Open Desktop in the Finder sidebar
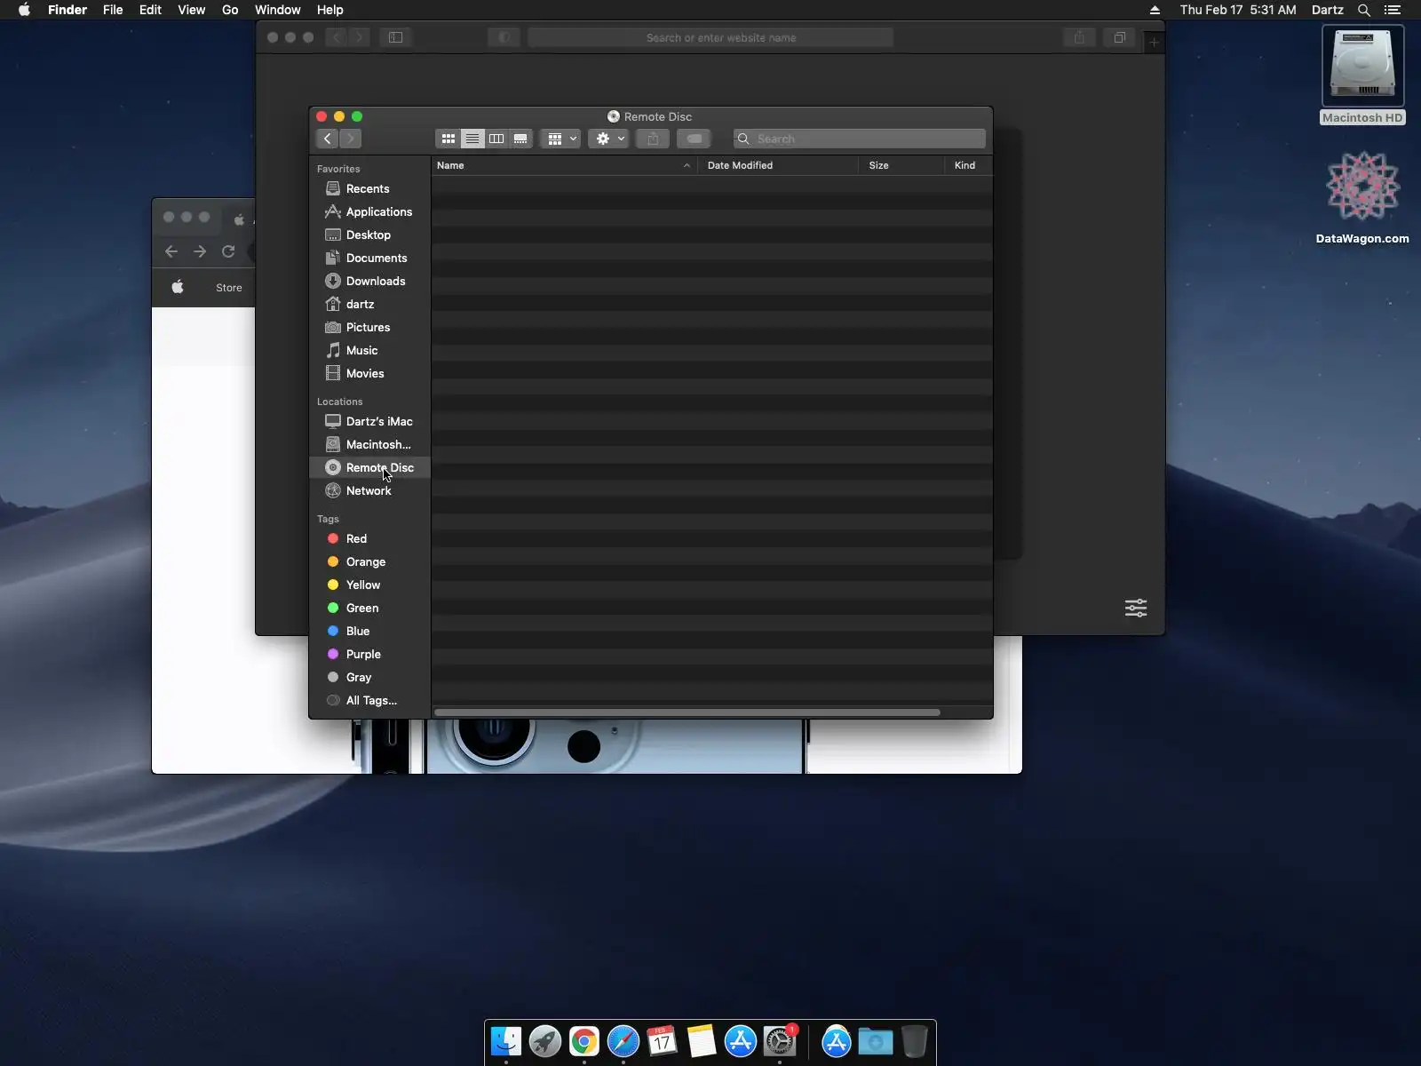The height and width of the screenshot is (1066, 1421). tap(369, 235)
